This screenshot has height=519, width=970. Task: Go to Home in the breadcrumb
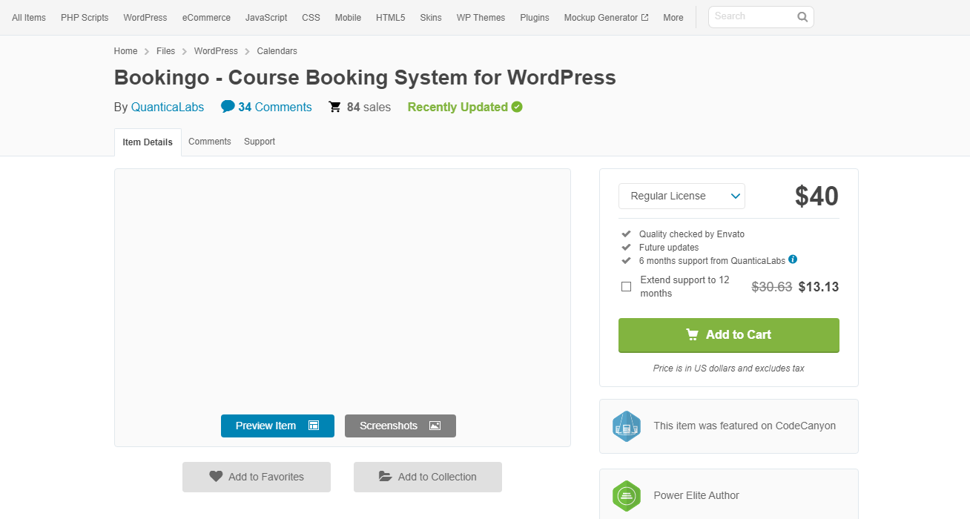tap(126, 51)
